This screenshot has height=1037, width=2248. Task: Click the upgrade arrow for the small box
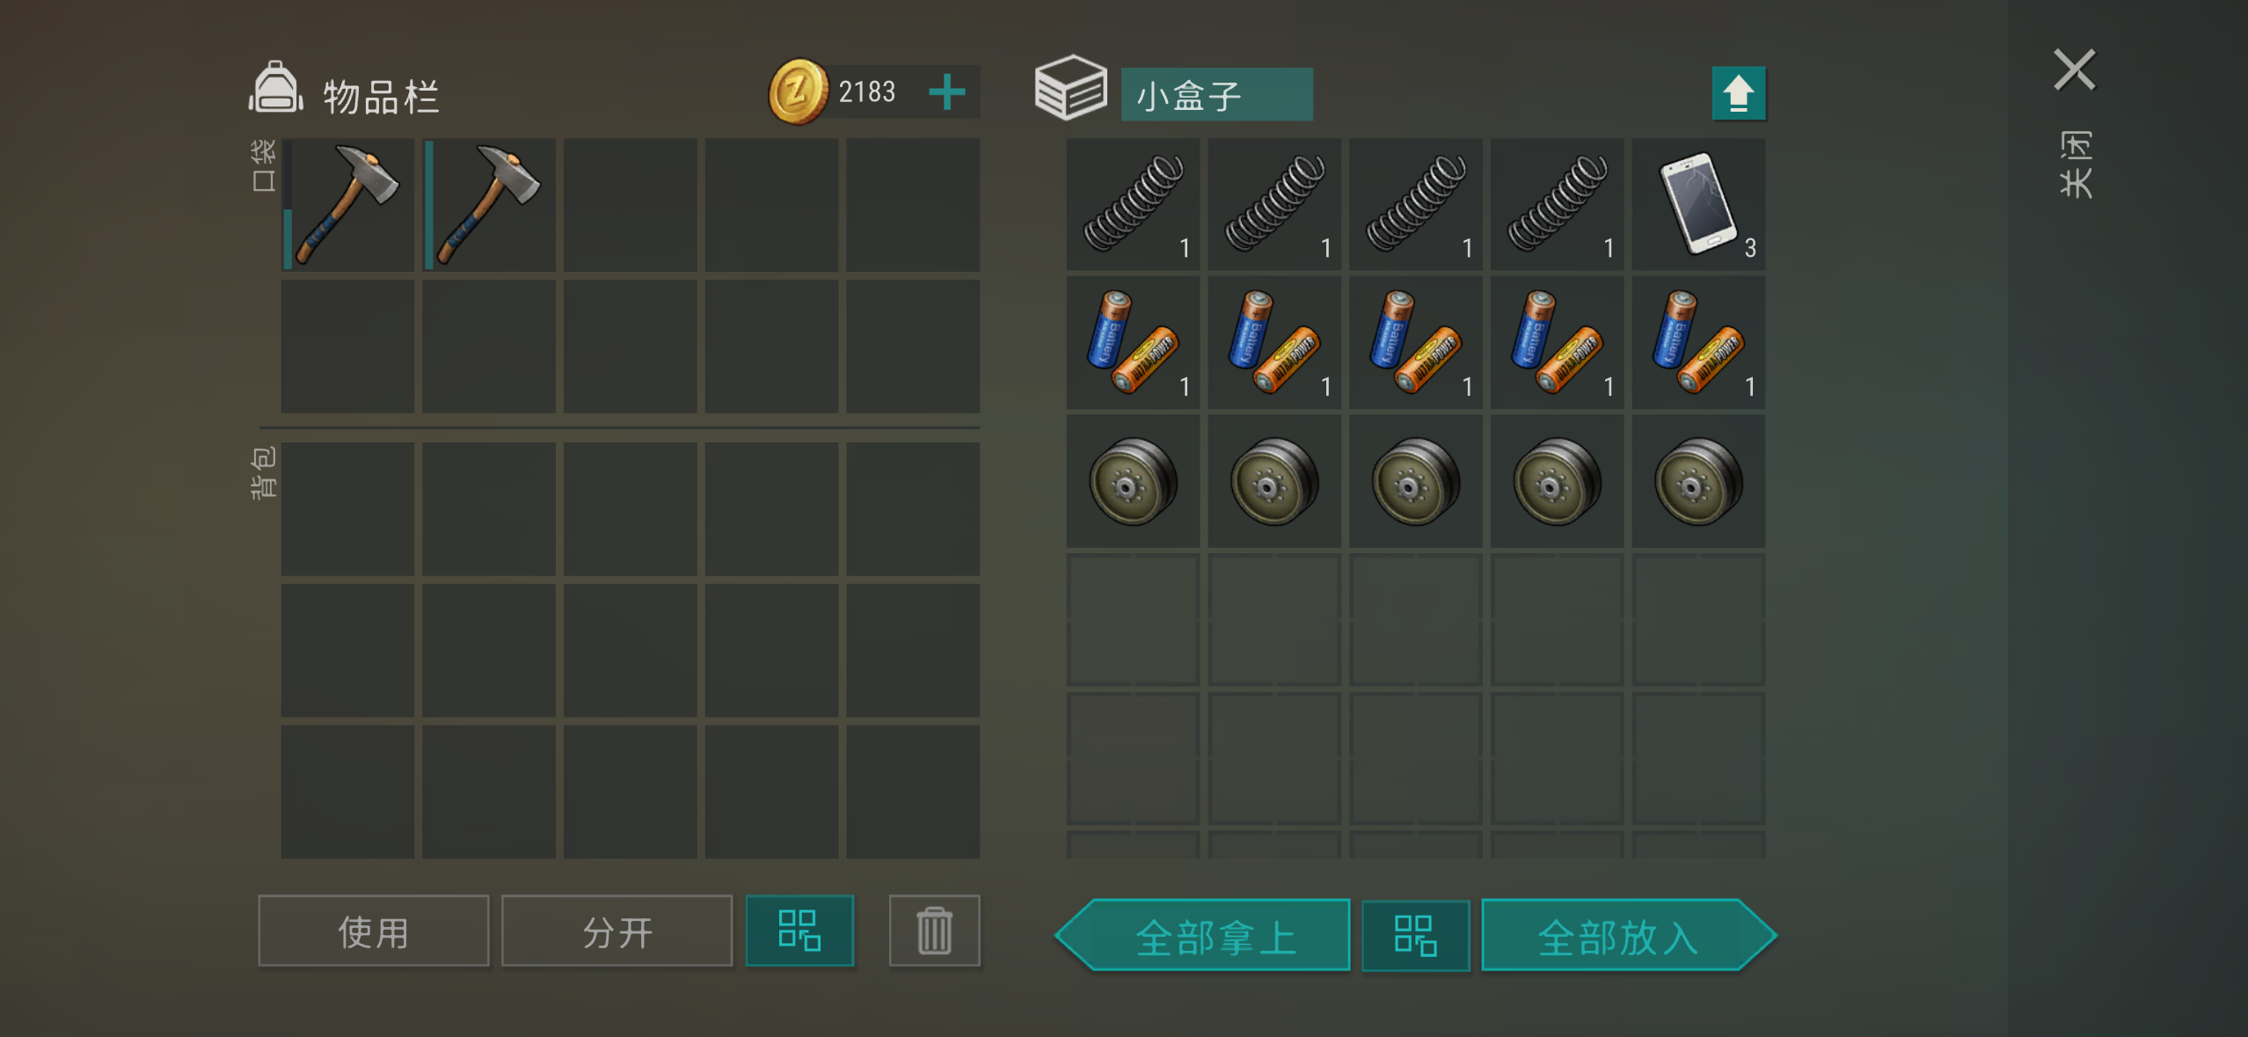(1738, 93)
